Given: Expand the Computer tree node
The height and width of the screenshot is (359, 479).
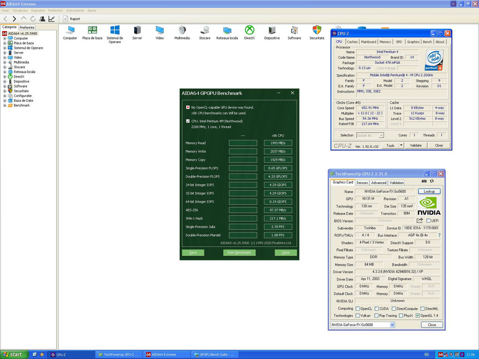Looking at the screenshot, I should point(4,39).
